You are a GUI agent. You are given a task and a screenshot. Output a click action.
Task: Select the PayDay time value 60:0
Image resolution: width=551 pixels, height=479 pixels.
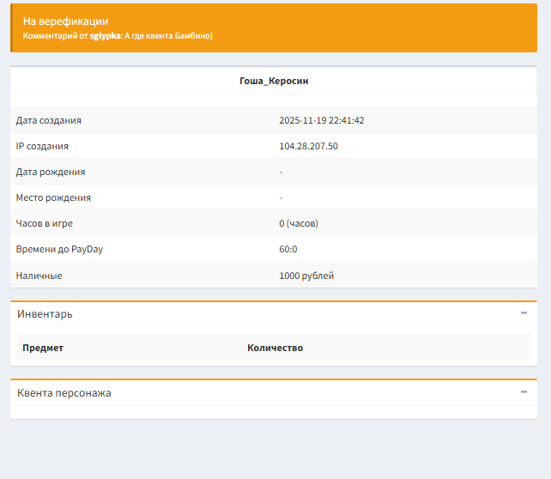tap(288, 249)
